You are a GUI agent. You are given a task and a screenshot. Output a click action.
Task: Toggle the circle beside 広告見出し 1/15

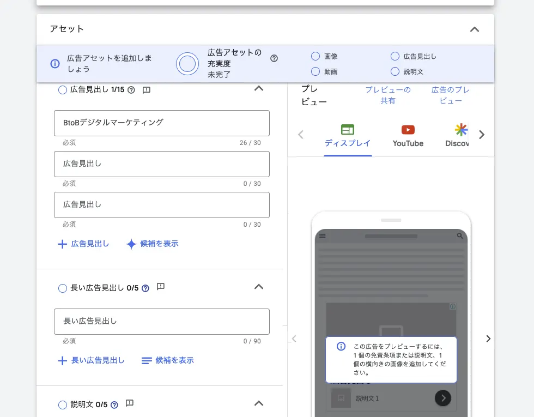click(62, 90)
